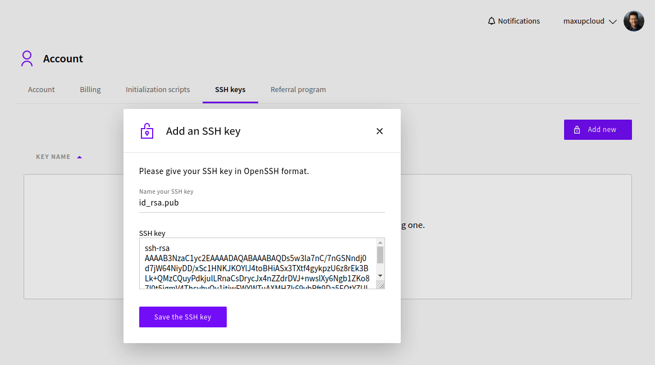Click the Add new button text

pos(602,130)
